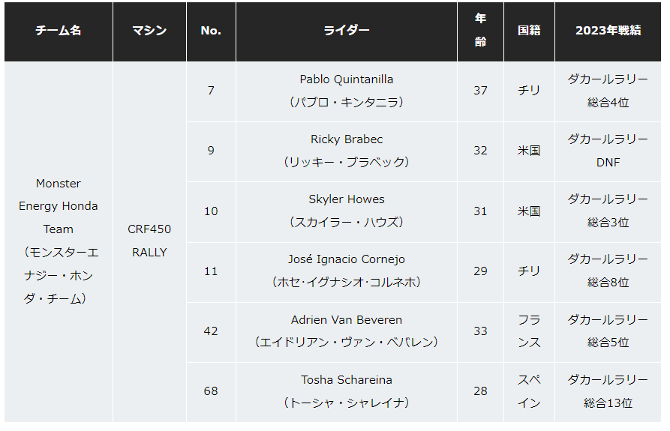The image size is (670, 431).
Task: Click the CRF450 RALLY machine cell
Action: coord(149,241)
